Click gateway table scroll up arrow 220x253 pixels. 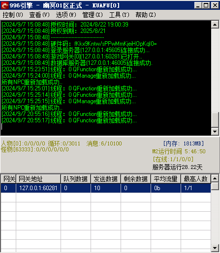coord(215,178)
